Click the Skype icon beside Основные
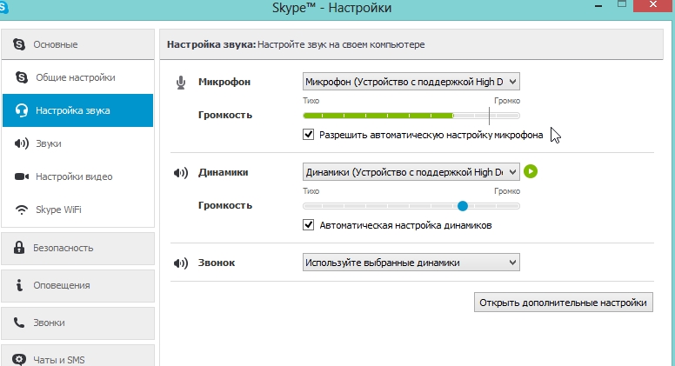675x366 pixels. tap(19, 43)
